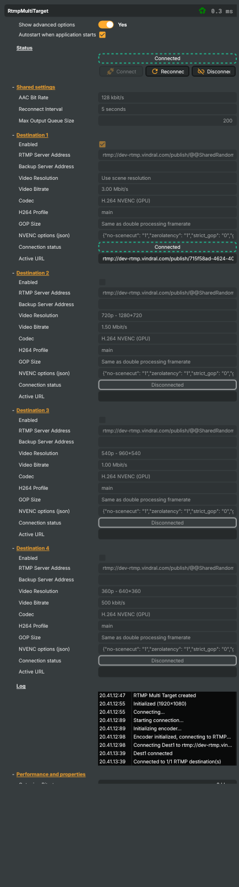Open Destination 3 Video Bitrate dropdown
The height and width of the screenshot is (887, 239).
[167, 465]
